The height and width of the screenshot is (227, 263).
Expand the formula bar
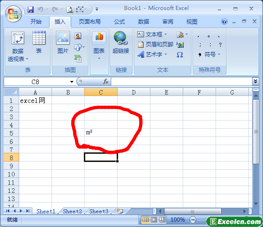click(255, 81)
